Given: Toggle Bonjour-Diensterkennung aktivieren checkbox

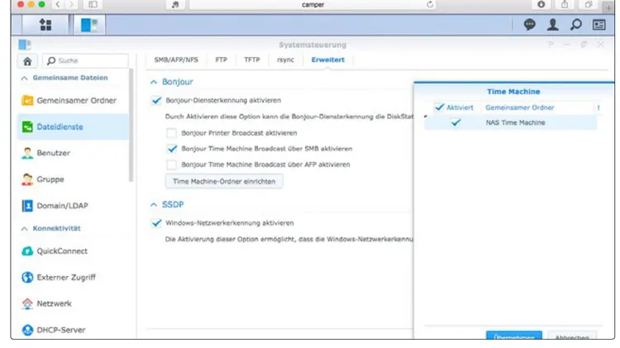Looking at the screenshot, I should coord(156,101).
